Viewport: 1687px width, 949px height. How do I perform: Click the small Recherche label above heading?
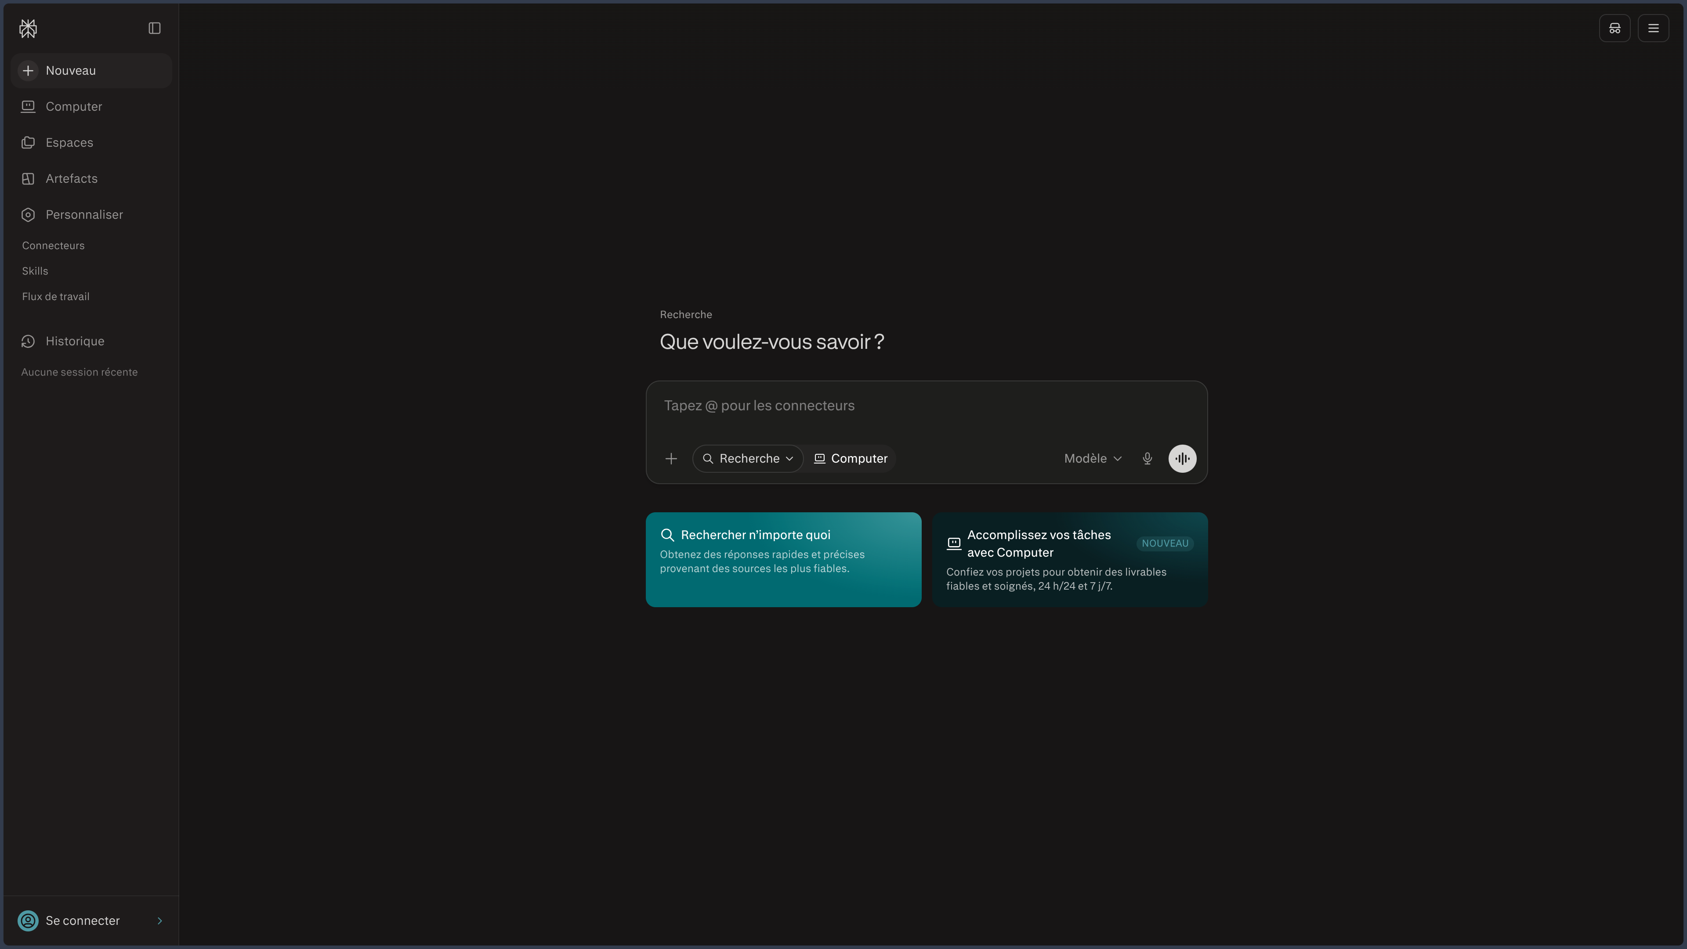pos(686,315)
